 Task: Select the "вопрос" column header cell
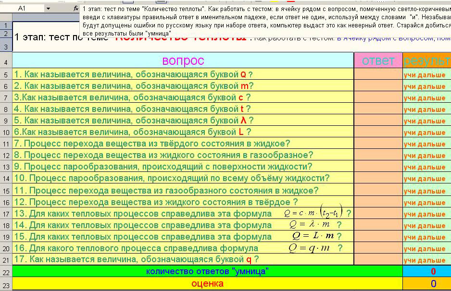tap(183, 61)
